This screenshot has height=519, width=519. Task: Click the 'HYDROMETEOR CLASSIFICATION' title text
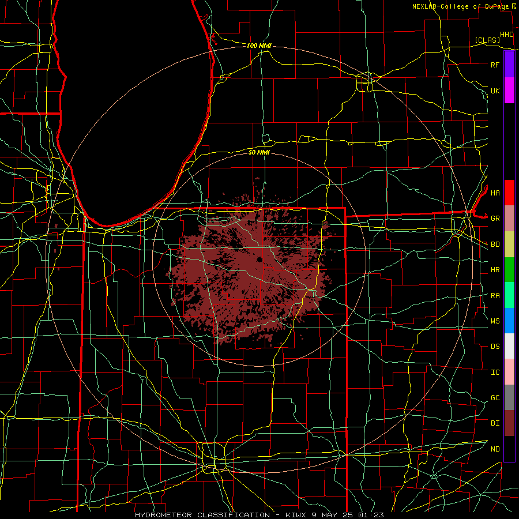(202, 515)
